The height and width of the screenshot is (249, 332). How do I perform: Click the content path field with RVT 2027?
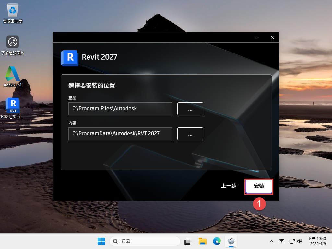[120, 134]
